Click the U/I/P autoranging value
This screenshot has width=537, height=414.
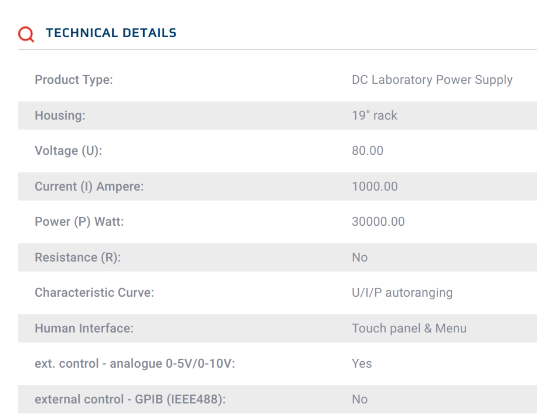click(402, 293)
